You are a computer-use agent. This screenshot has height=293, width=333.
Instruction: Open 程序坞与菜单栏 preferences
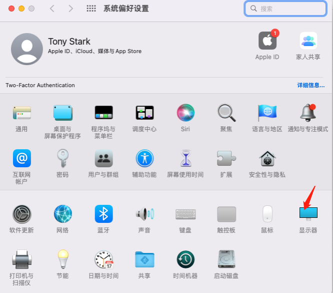click(103, 113)
